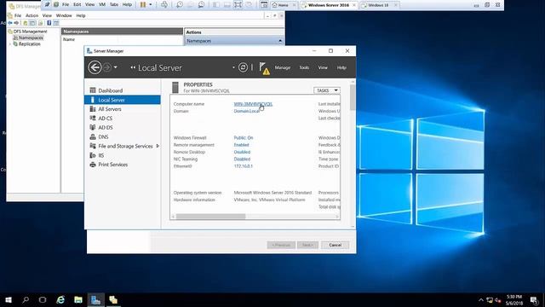This screenshot has height=307, width=545.
Task: Click the computer name link
Action: click(x=253, y=104)
